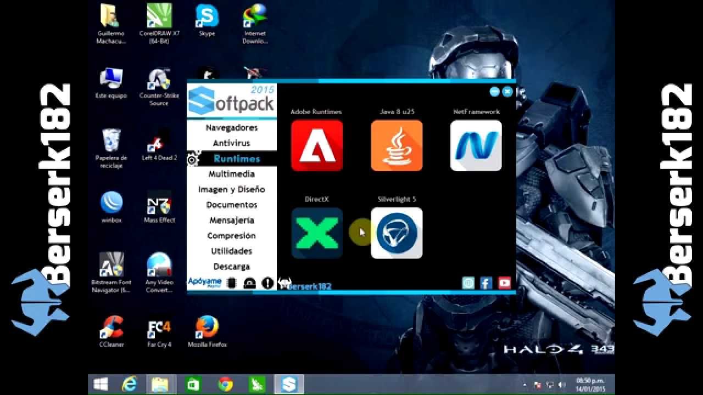Screen dimensions: 703x395
Task: Open the Compresión category
Action: [x=232, y=235]
